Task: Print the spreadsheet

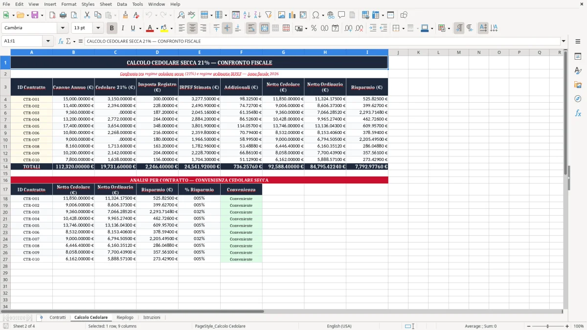Action: tap(63, 15)
